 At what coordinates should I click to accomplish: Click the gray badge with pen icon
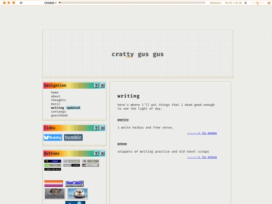click(x=72, y=161)
